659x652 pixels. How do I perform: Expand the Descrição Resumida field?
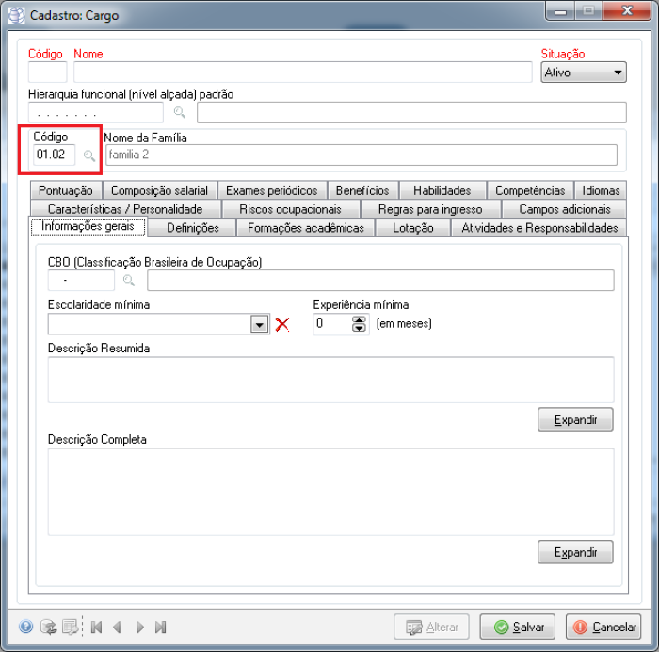click(575, 419)
